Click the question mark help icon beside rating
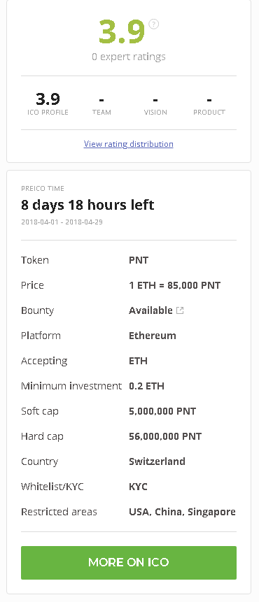 [x=154, y=24]
